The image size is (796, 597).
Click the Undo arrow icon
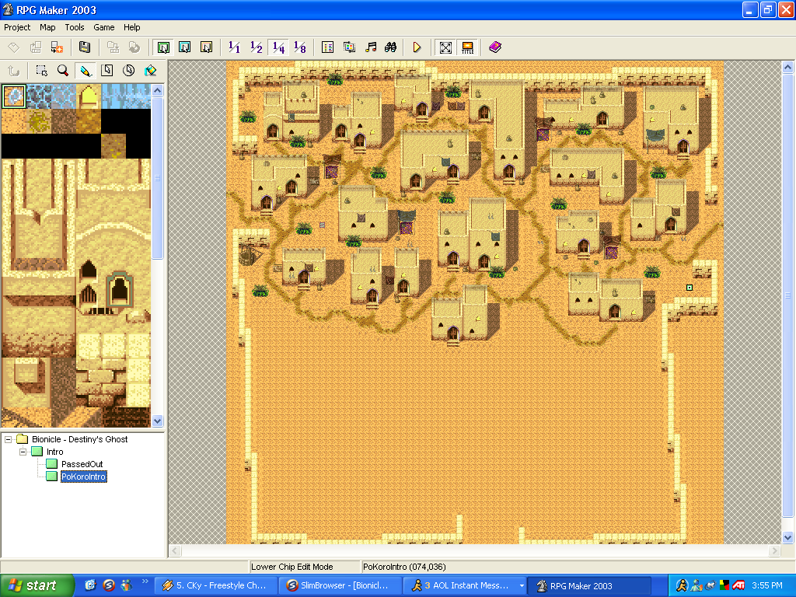click(x=14, y=71)
